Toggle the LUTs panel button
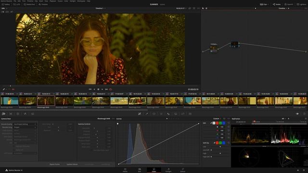Image resolution: width=308 pixels, height=173 pixels. tap(17, 4)
